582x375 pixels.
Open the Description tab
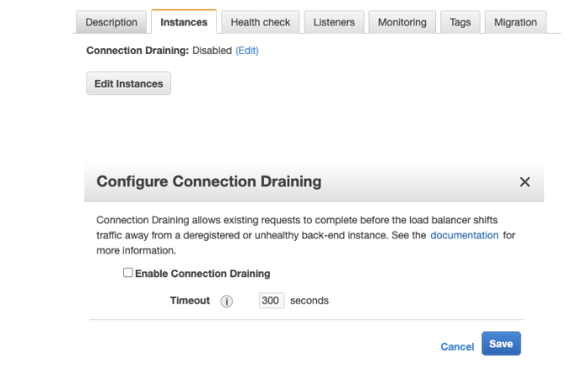pos(111,22)
